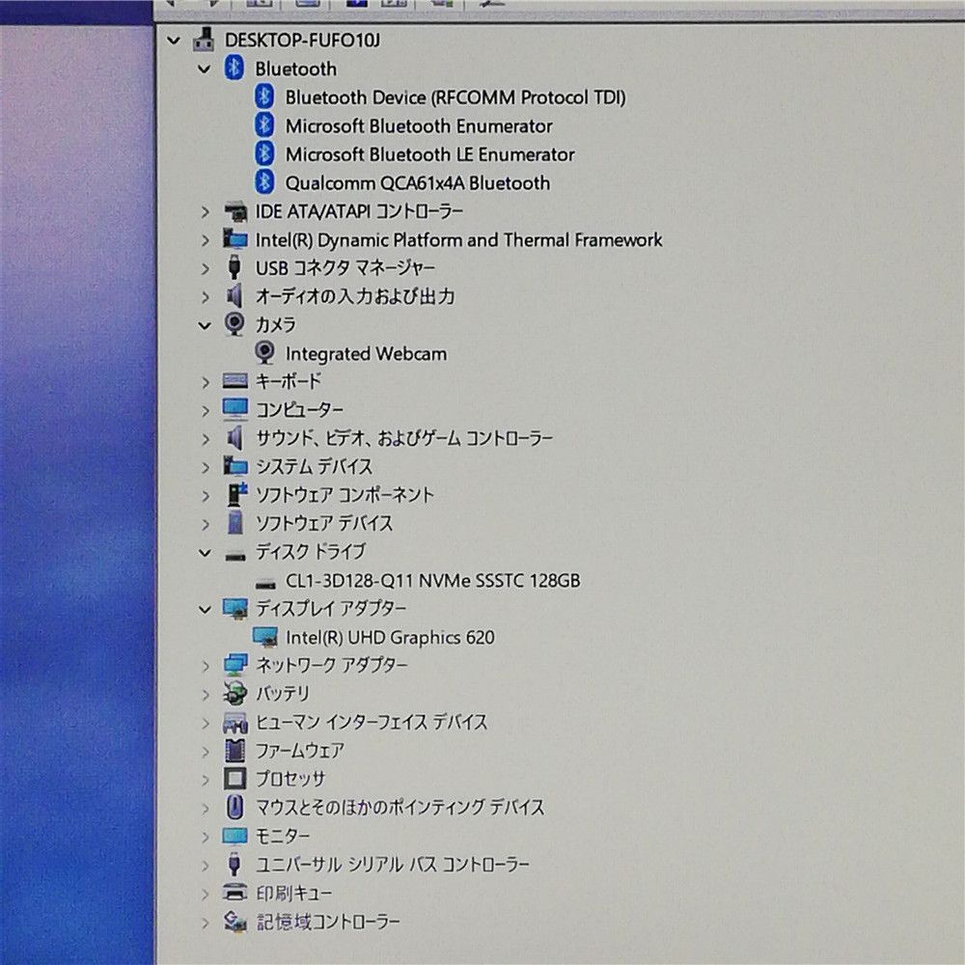This screenshot has width=965, height=965.
Task: Click the drive icon of CL1-3D128-Q11 NVMe
Action: point(265,584)
